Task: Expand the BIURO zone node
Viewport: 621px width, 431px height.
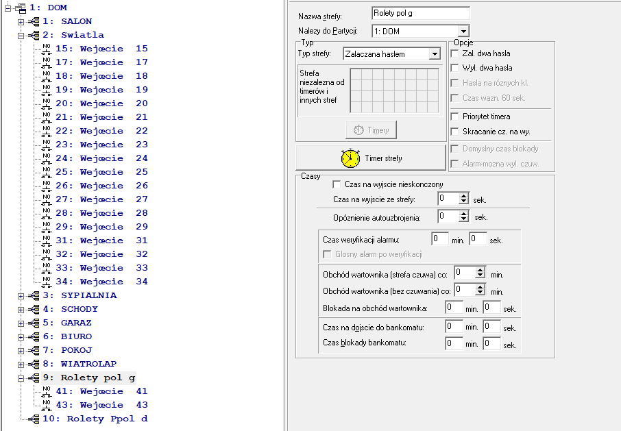Action: 21,337
